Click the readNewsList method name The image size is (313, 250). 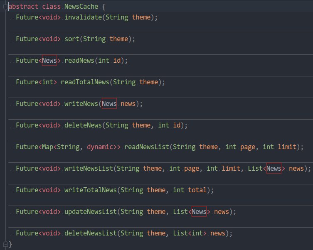[x=146, y=147]
